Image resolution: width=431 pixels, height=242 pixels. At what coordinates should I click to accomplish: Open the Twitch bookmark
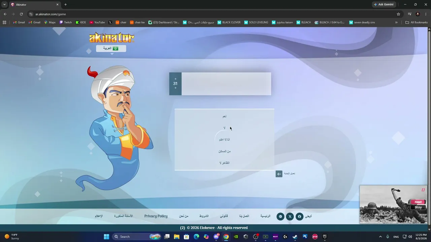[x=66, y=23]
